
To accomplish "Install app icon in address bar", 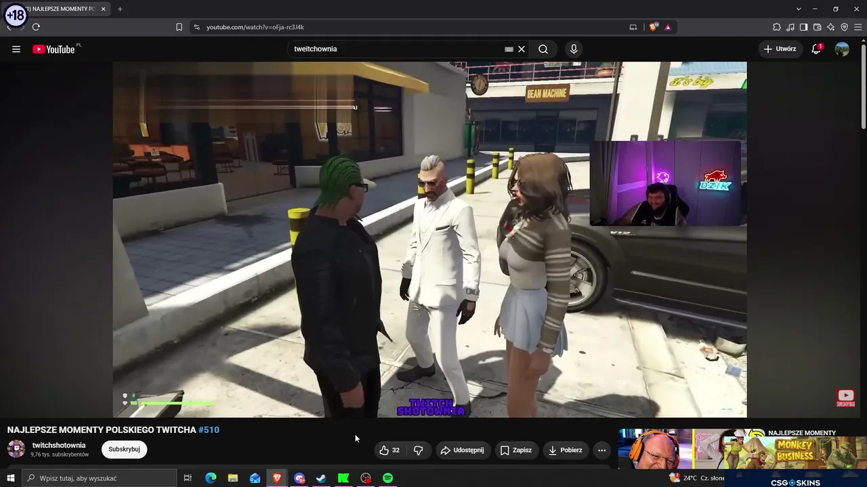I will 633,27.
